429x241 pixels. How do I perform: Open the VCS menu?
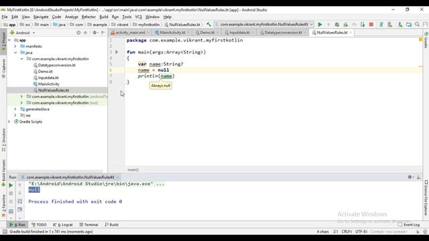pos(139,17)
